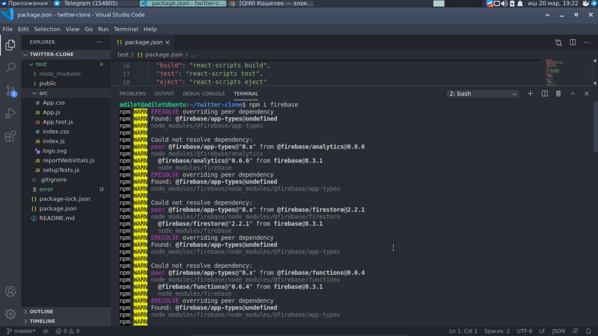Switch to the OUTPUT tab

(164, 93)
